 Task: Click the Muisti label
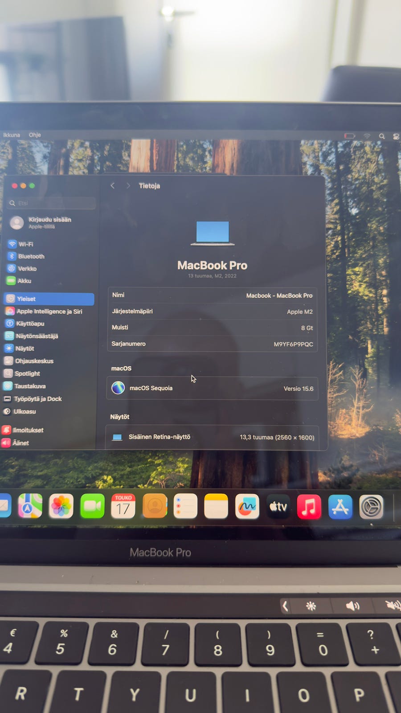[120, 328]
